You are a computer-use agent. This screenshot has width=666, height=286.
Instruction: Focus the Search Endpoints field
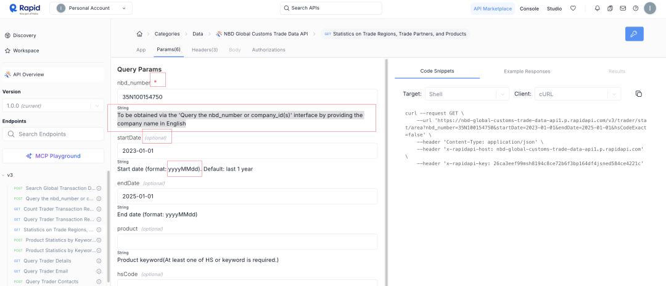tap(53, 134)
